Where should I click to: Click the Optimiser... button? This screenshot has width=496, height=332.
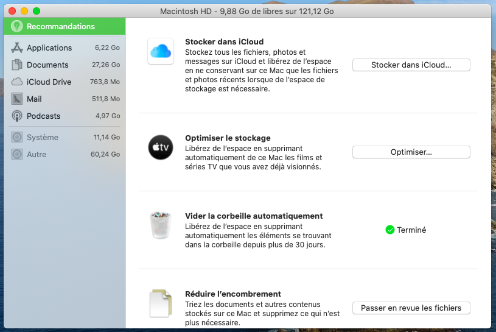pyautogui.click(x=411, y=152)
